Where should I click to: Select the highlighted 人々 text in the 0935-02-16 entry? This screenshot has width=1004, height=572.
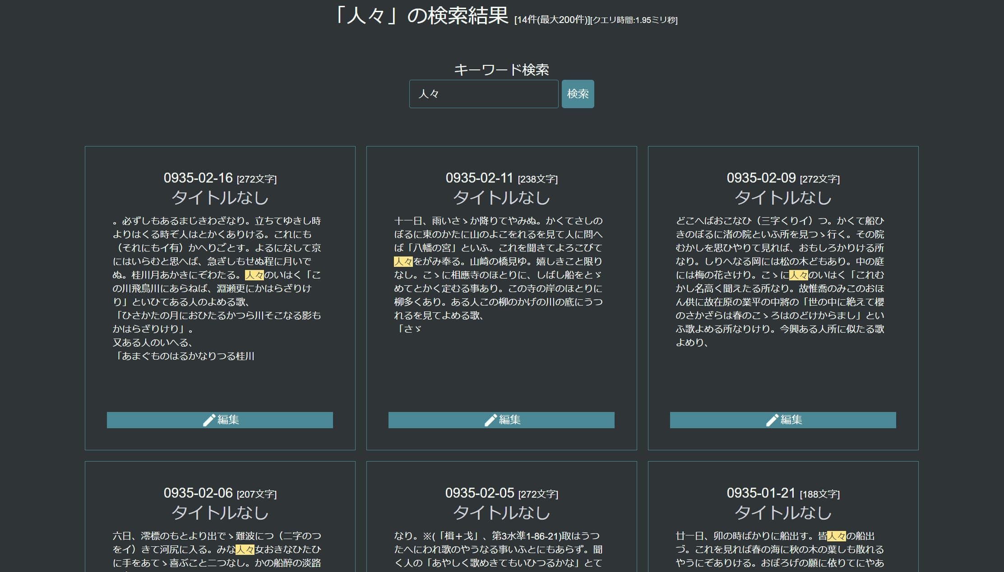coord(254,275)
